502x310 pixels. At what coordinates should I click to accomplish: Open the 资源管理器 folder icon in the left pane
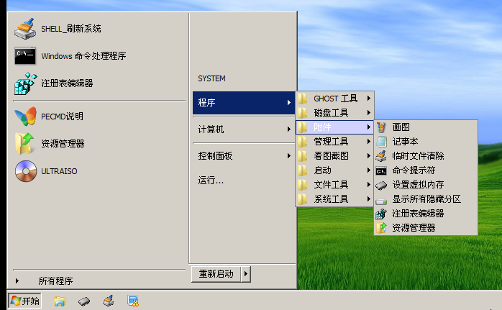pos(24,143)
